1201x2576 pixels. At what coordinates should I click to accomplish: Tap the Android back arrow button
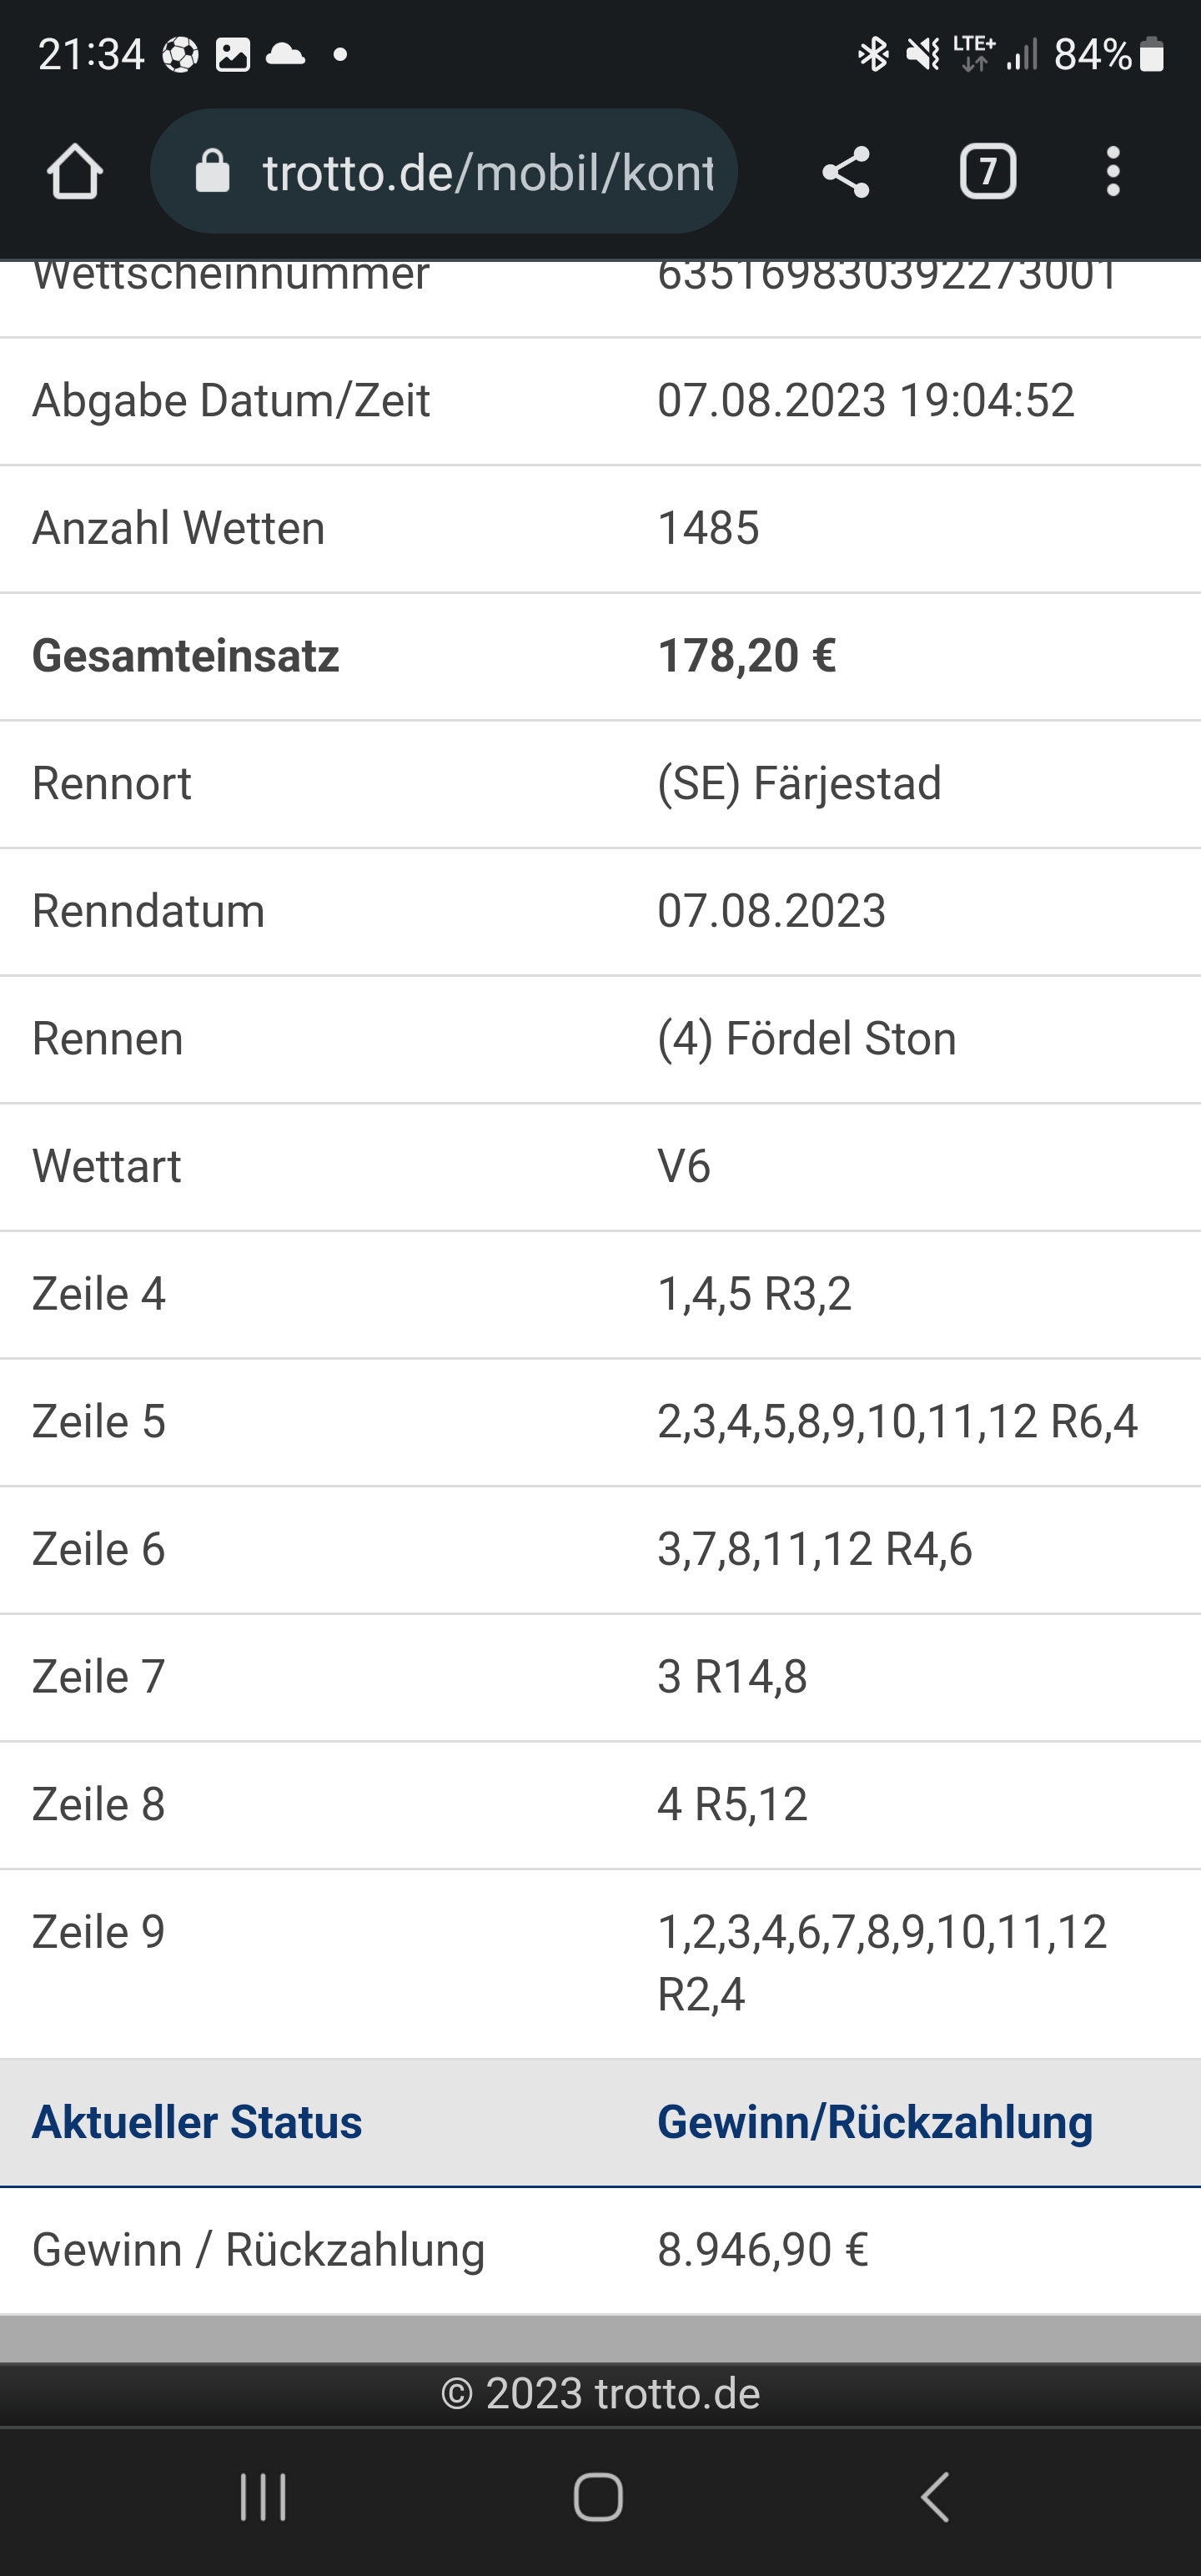pos(934,2497)
